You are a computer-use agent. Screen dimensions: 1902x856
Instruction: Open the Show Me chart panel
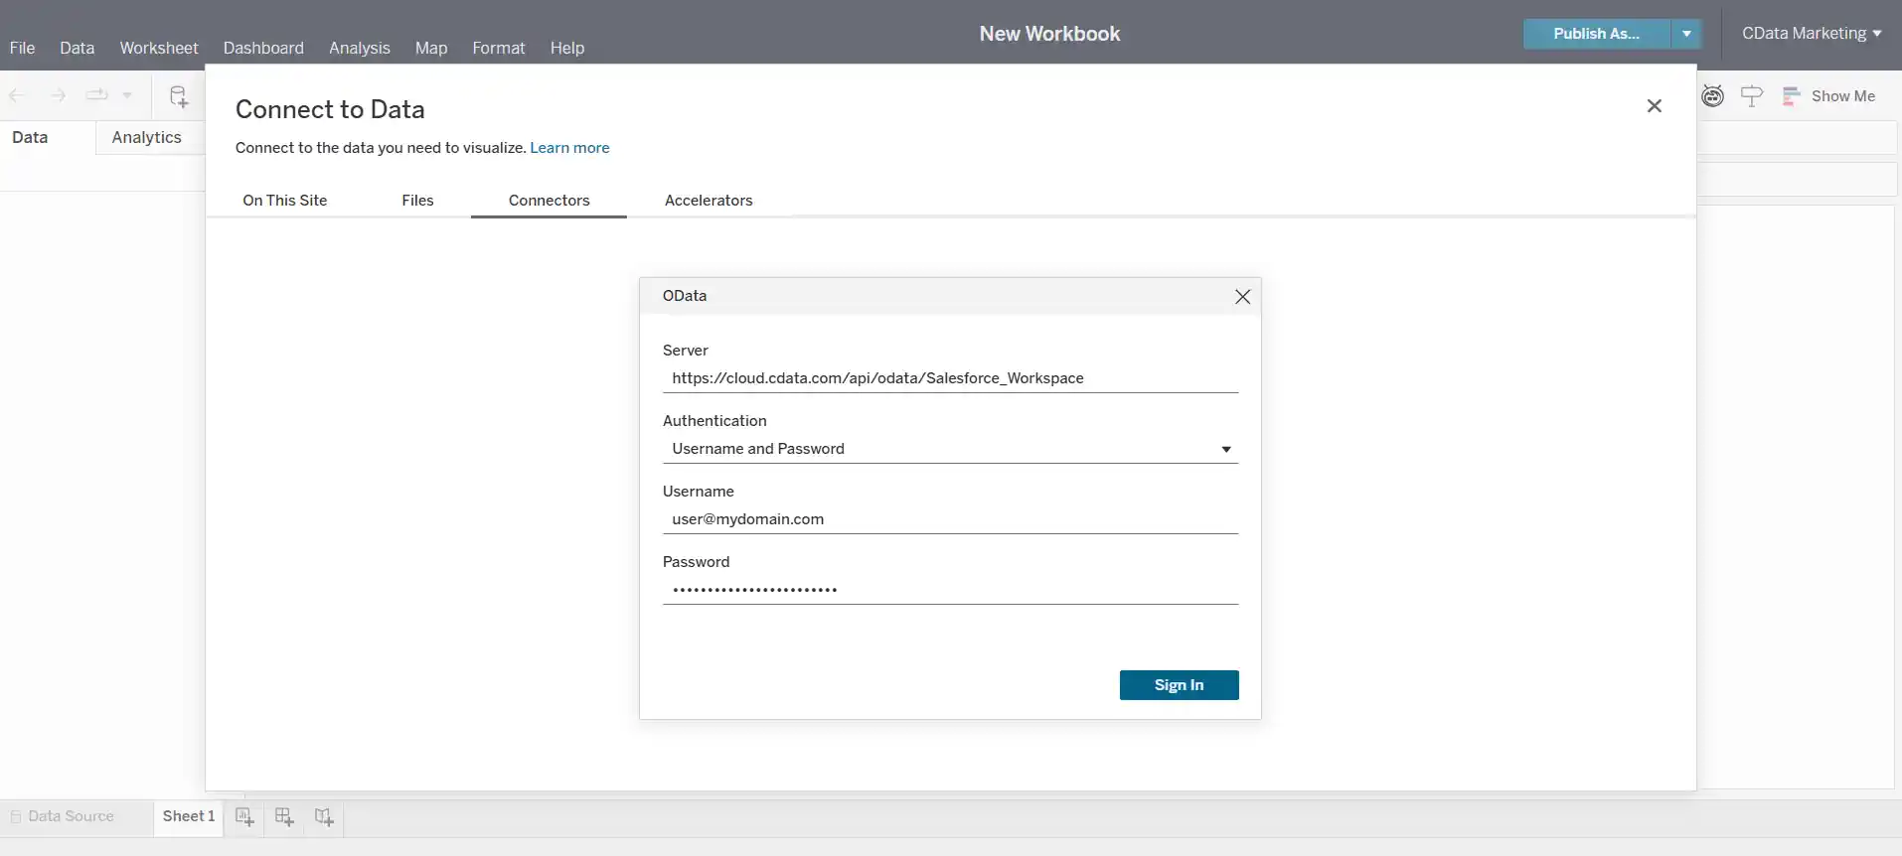[x=1829, y=96]
